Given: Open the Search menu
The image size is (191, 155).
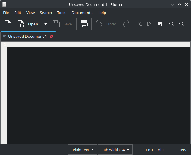Looking at the screenshot, I should pyautogui.click(x=46, y=13).
